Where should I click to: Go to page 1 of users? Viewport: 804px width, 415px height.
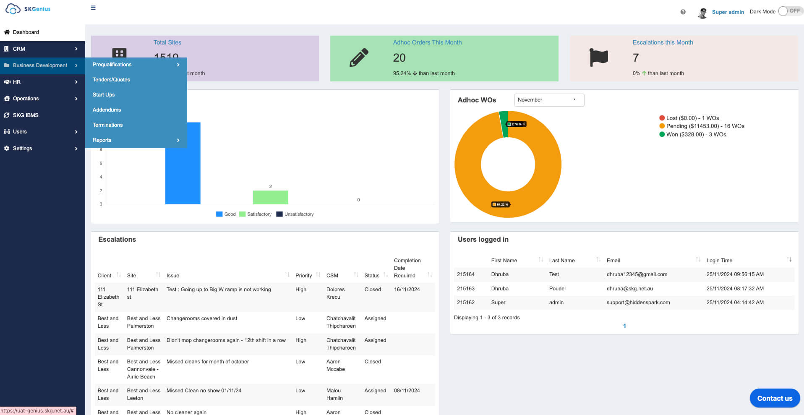point(624,326)
